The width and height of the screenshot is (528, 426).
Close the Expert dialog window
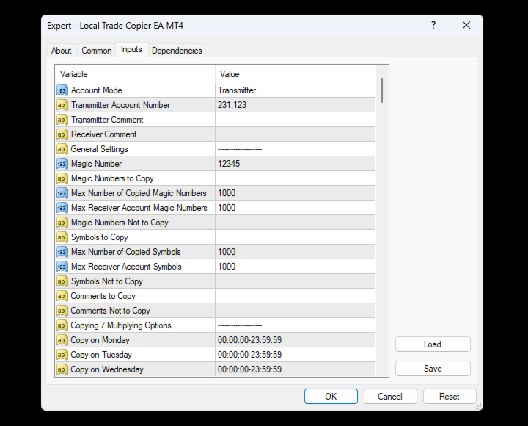(x=466, y=25)
